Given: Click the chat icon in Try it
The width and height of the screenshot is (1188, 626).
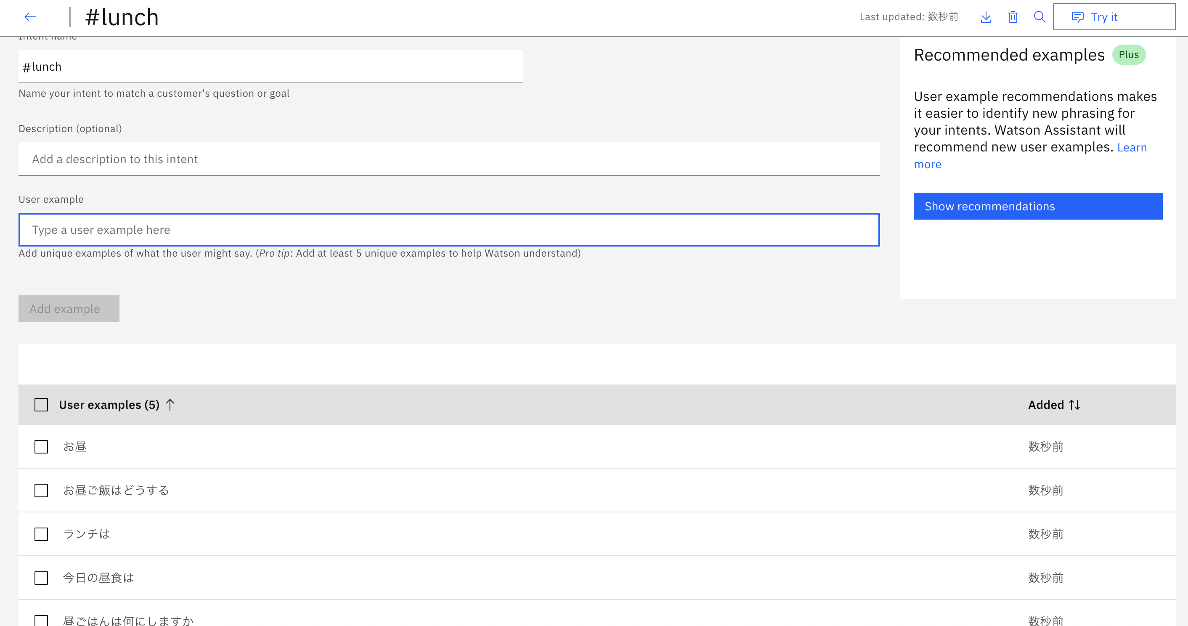Looking at the screenshot, I should [1077, 17].
